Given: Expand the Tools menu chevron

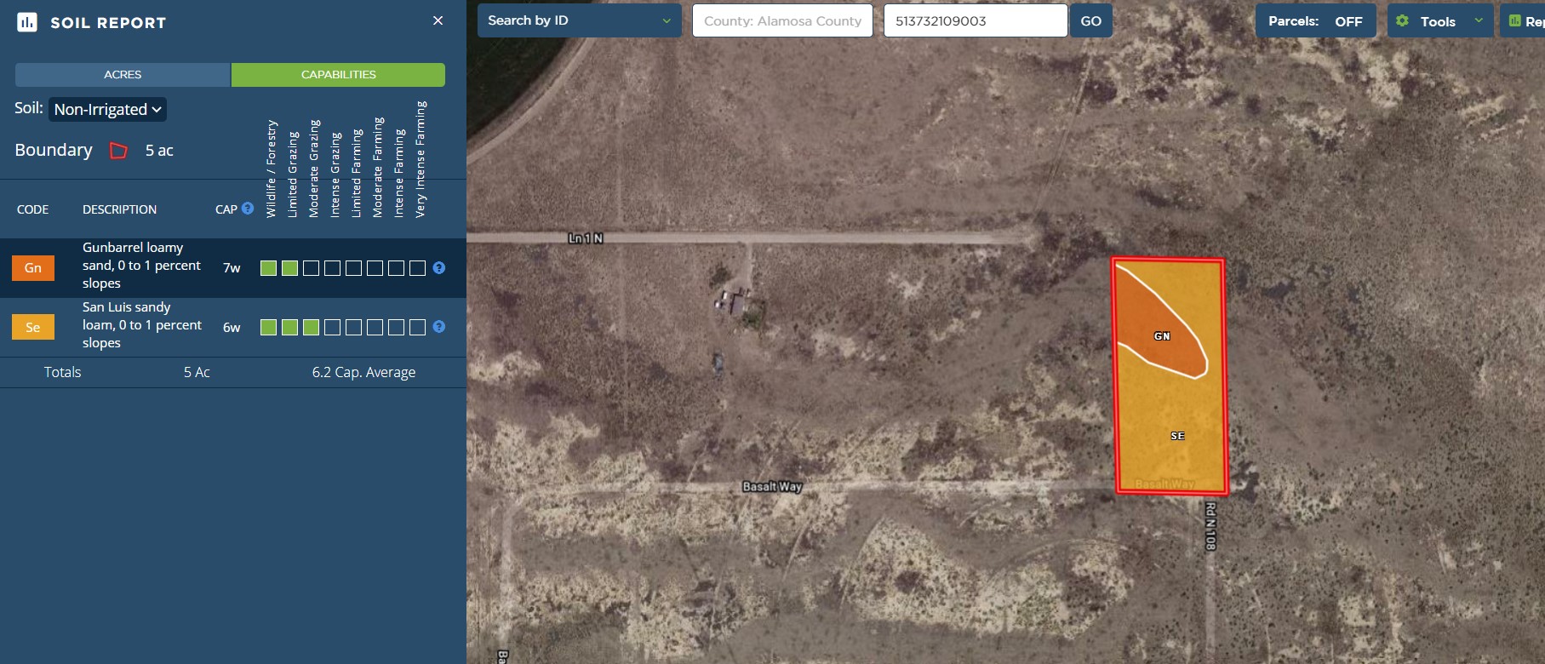Looking at the screenshot, I should pos(1479,21).
